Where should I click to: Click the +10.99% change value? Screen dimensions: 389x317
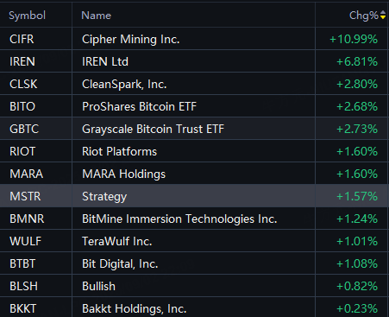click(x=354, y=39)
